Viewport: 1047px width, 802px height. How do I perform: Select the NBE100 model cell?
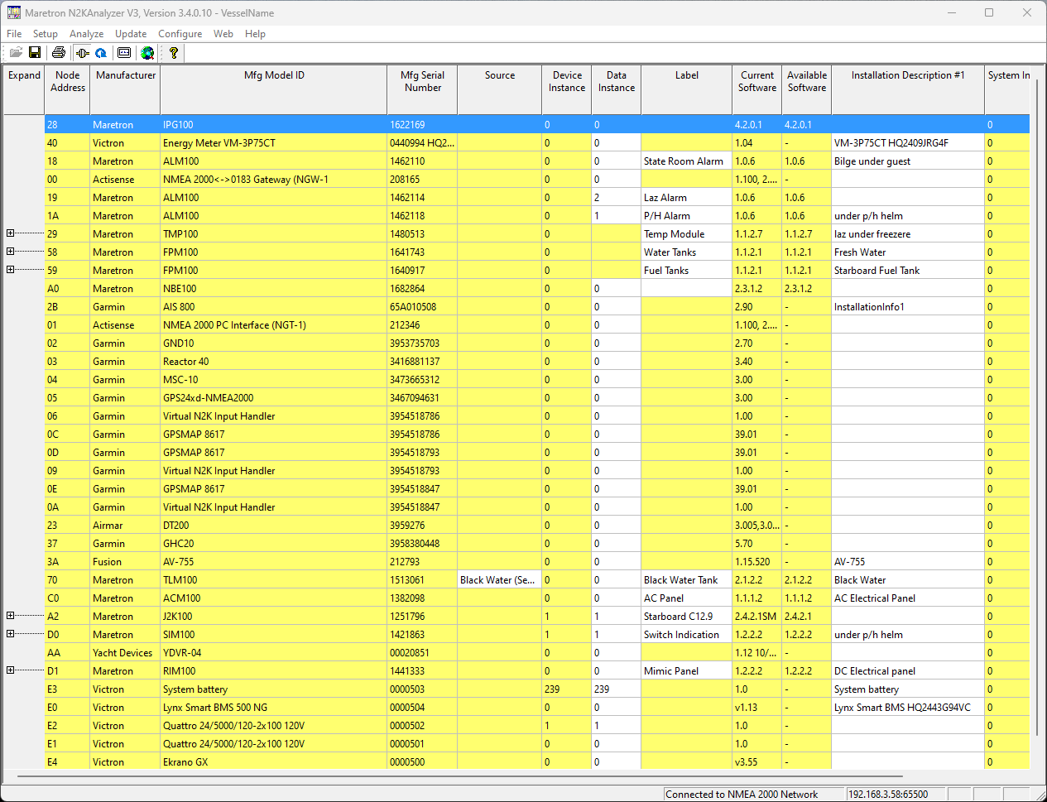point(274,289)
